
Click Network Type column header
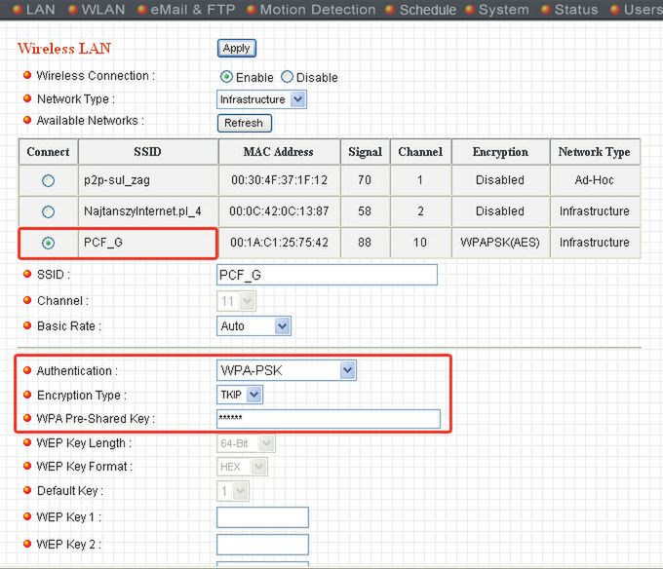595,152
